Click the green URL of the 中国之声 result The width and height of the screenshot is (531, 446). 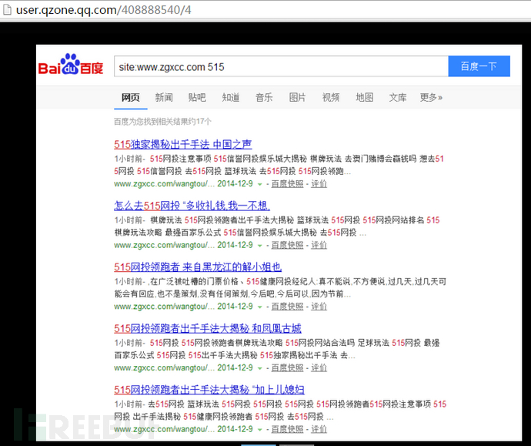tap(164, 183)
